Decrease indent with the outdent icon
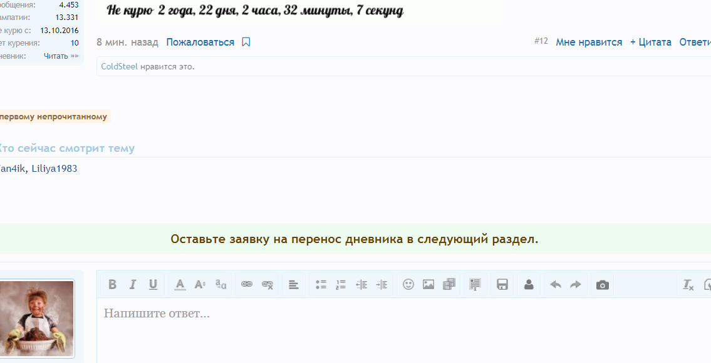This screenshot has width=711, height=363. [x=361, y=284]
